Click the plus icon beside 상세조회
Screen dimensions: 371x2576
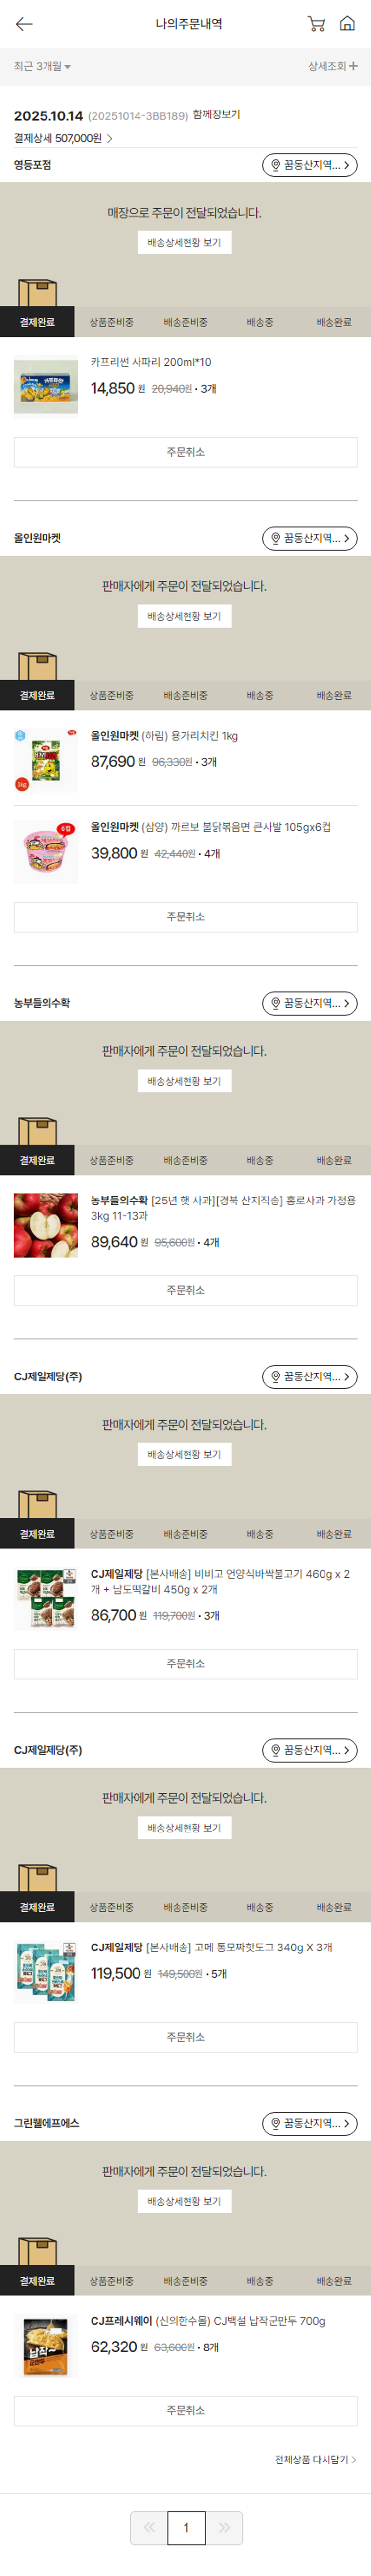point(353,66)
